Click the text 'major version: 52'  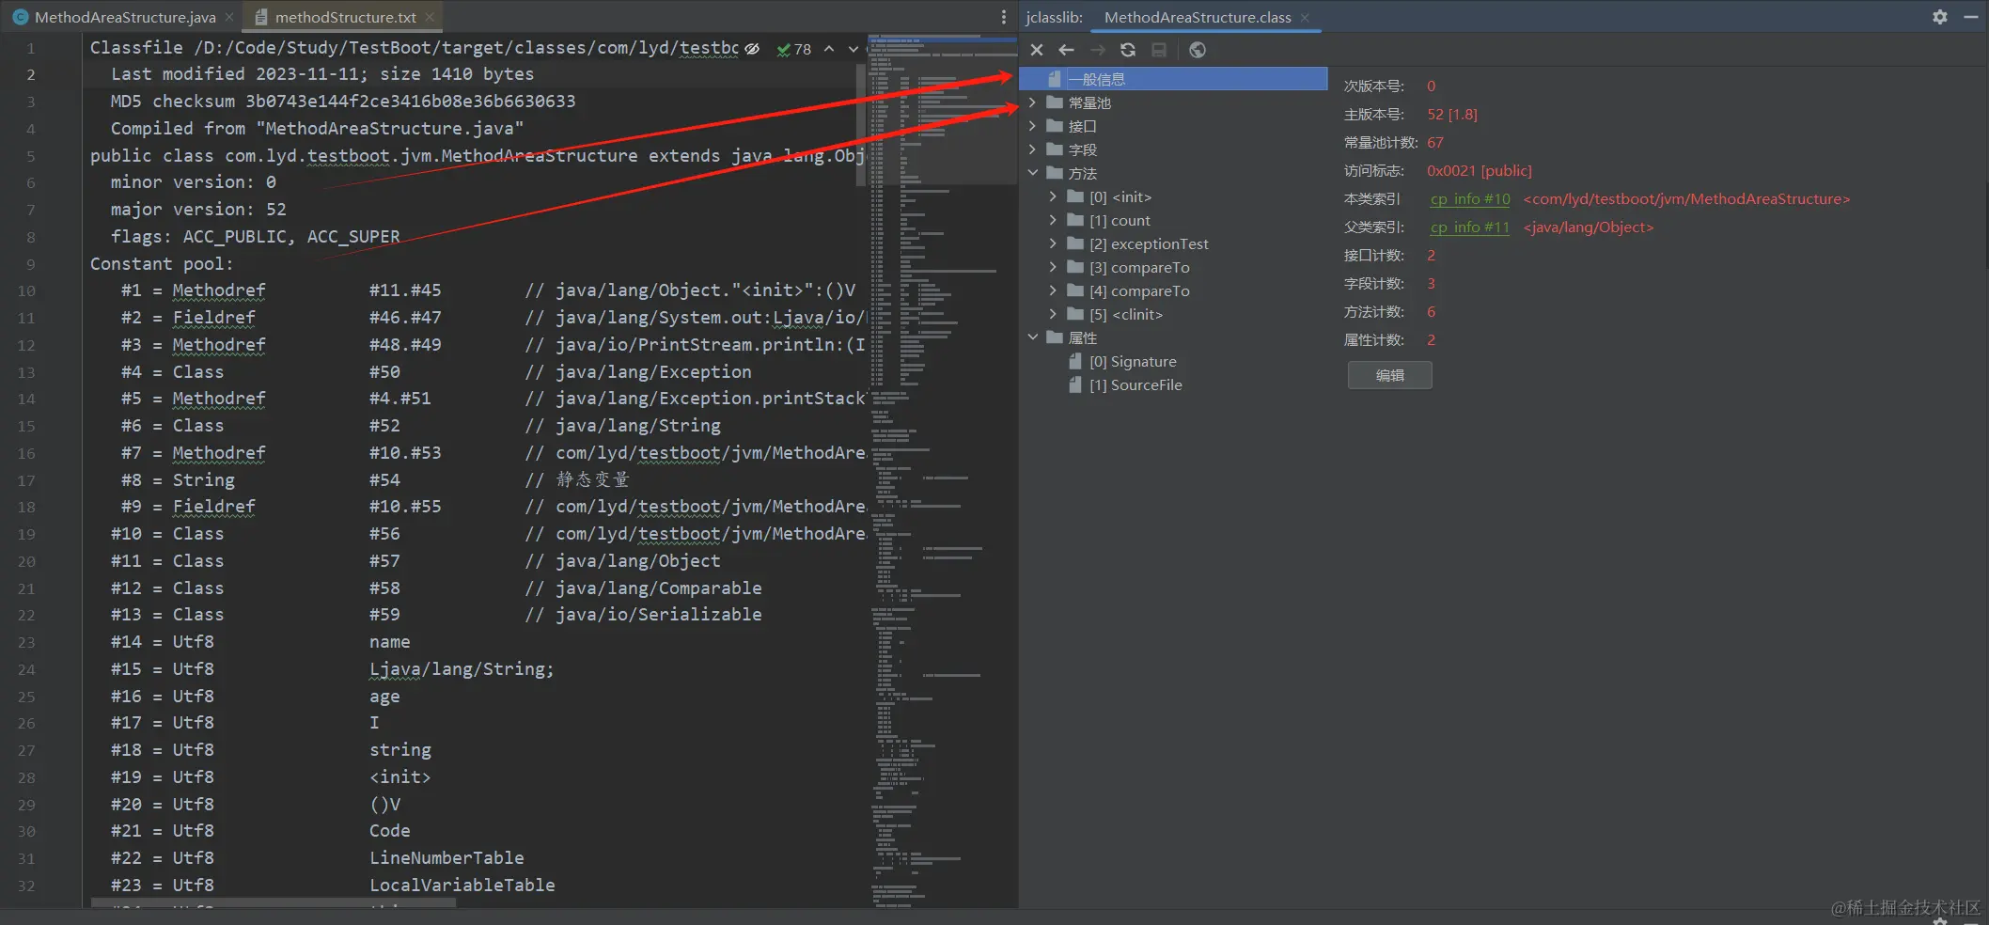coord(198,210)
